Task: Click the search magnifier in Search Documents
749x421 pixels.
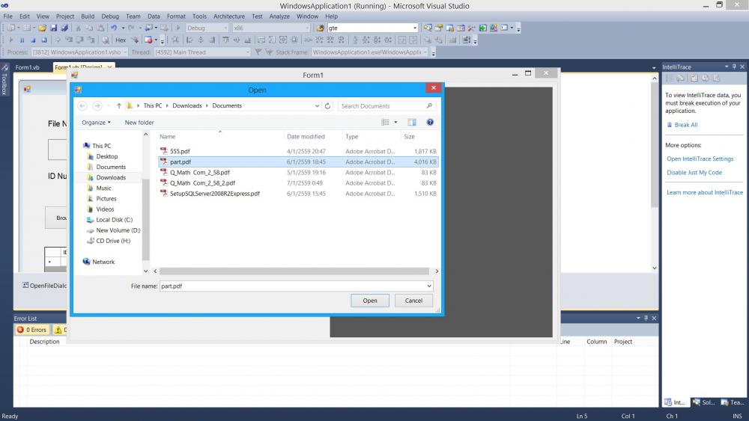Action: pos(429,106)
